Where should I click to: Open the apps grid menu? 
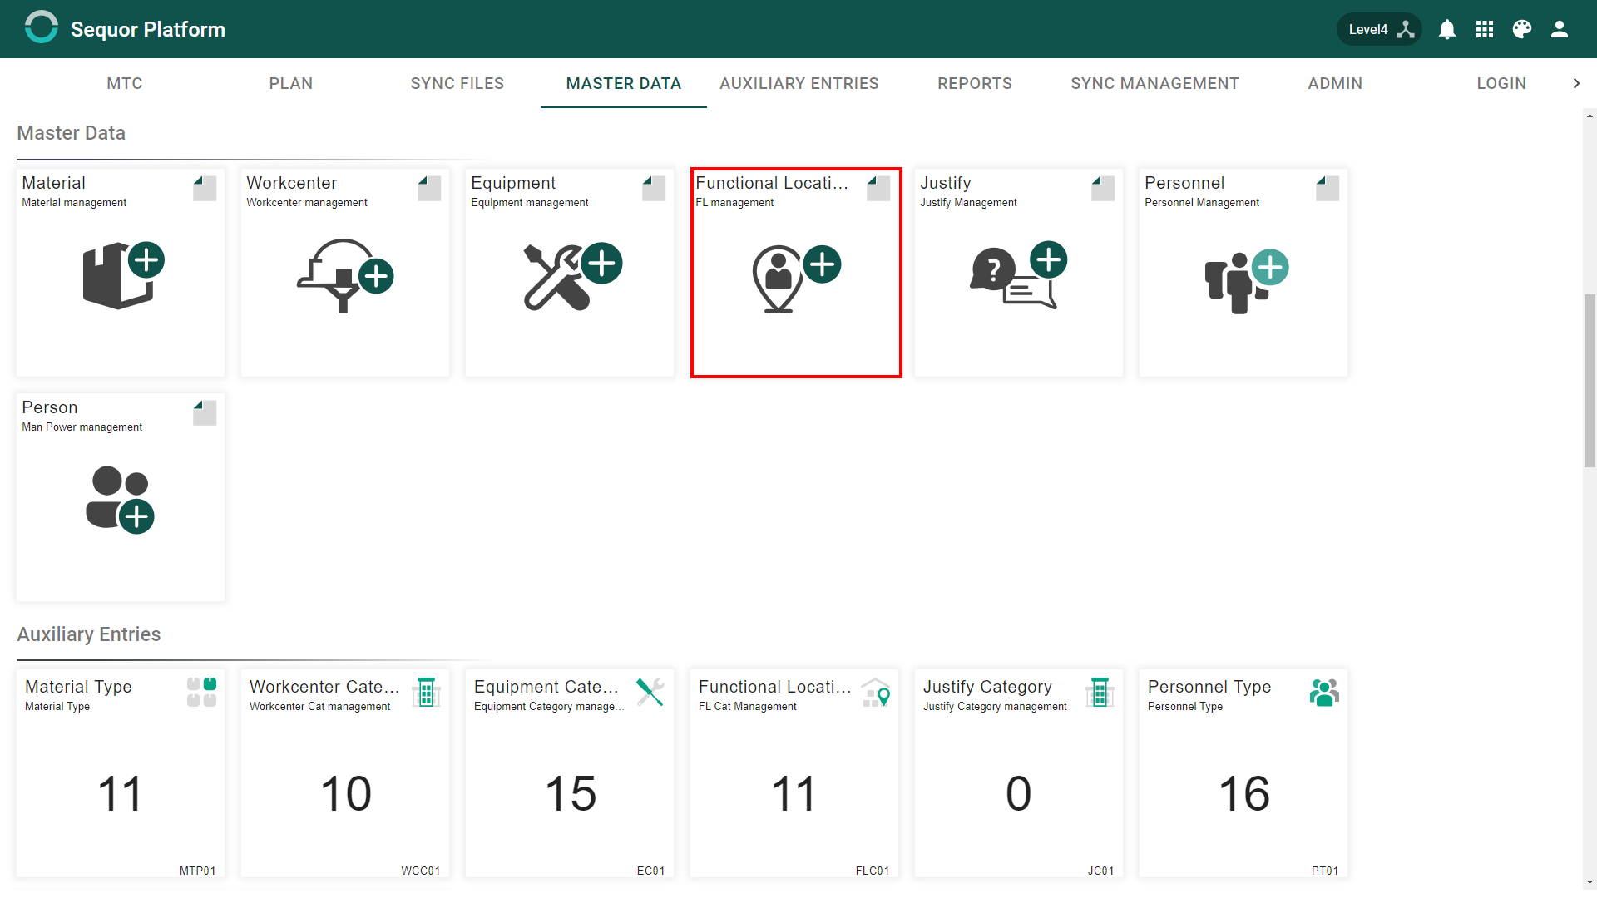tap(1485, 29)
